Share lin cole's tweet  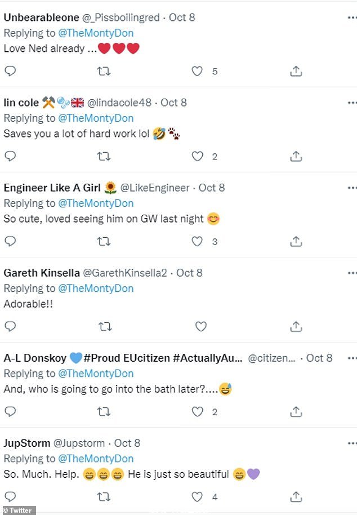[x=296, y=156]
